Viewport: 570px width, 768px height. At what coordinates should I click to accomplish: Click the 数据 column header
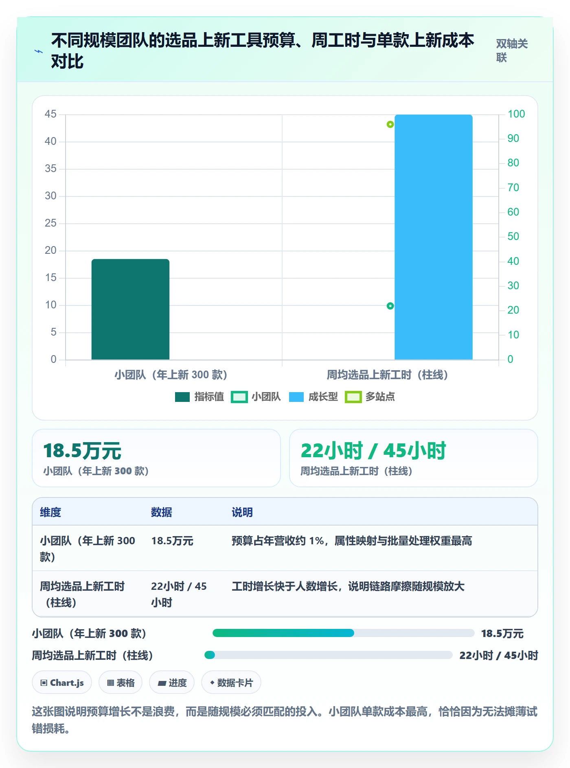[162, 512]
